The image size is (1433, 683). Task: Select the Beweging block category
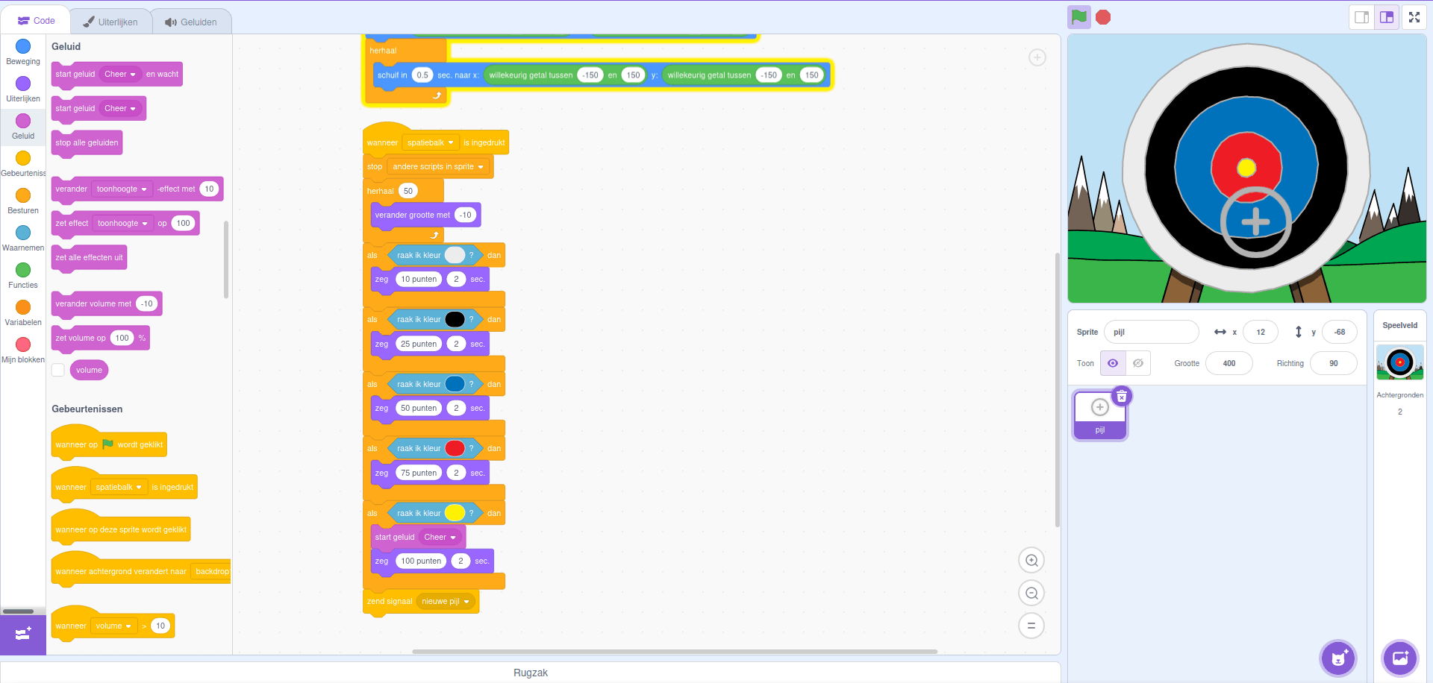tap(23, 53)
